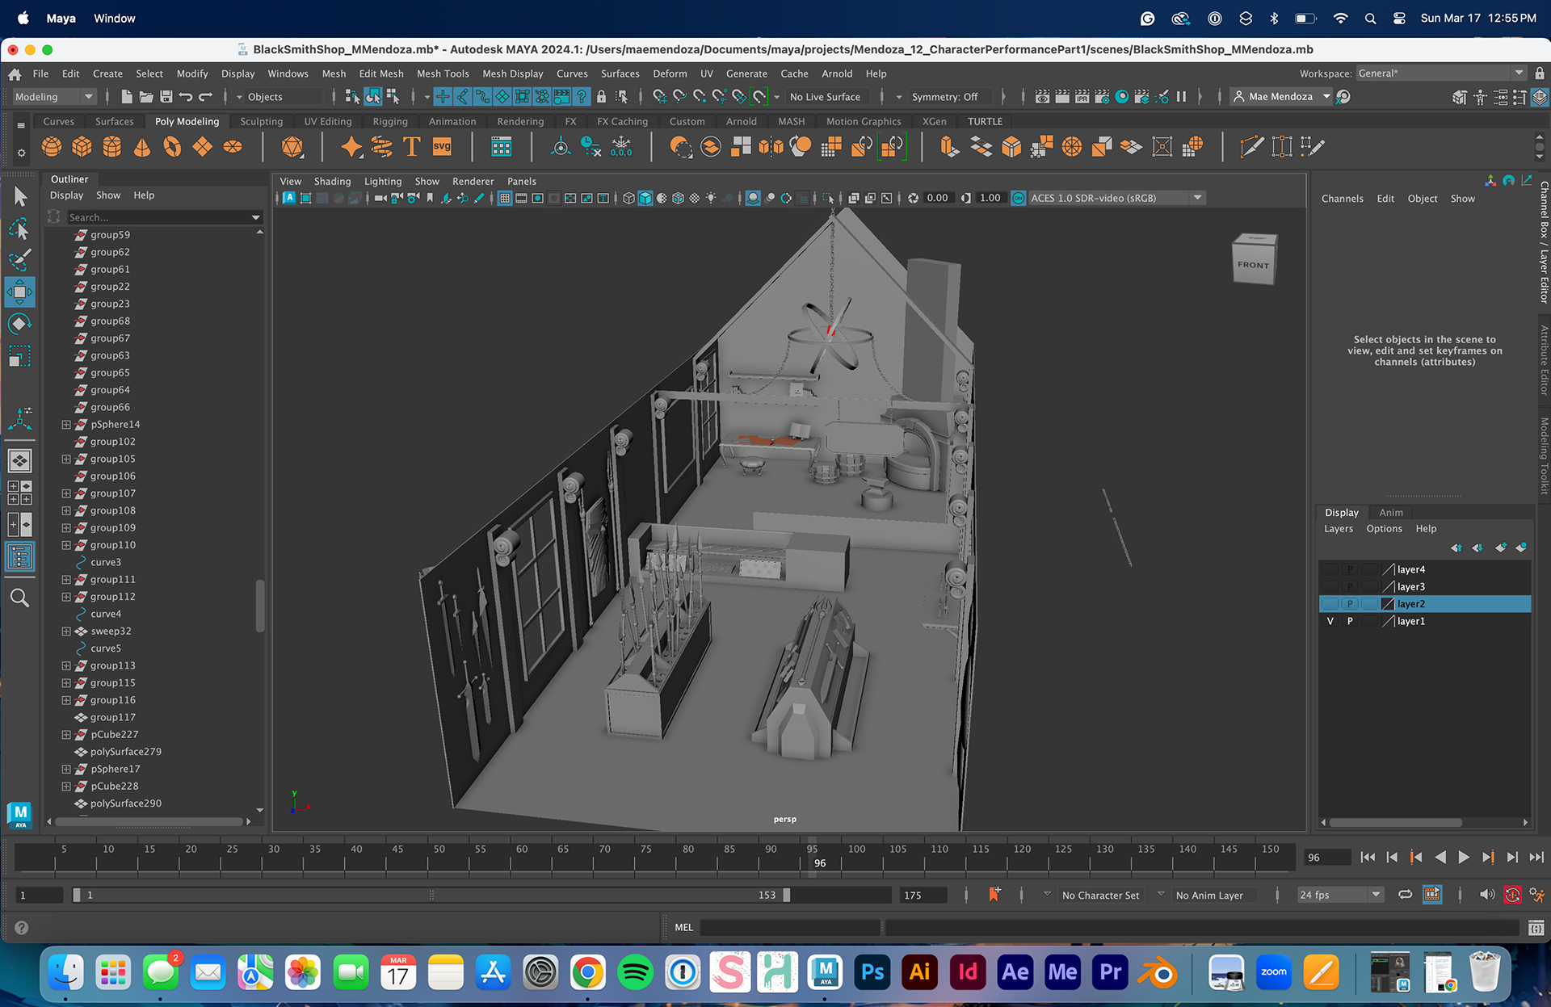Viewport: 1551px width, 1007px height.
Task: Select the Scale tool in toolbox
Action: coord(19,356)
